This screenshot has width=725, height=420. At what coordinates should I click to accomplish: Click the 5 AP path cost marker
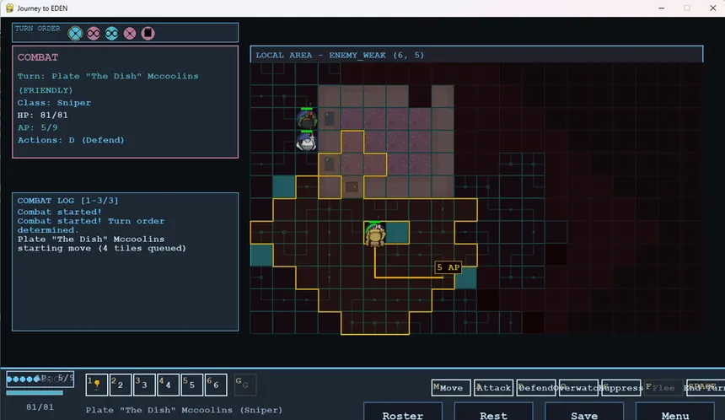coord(448,267)
